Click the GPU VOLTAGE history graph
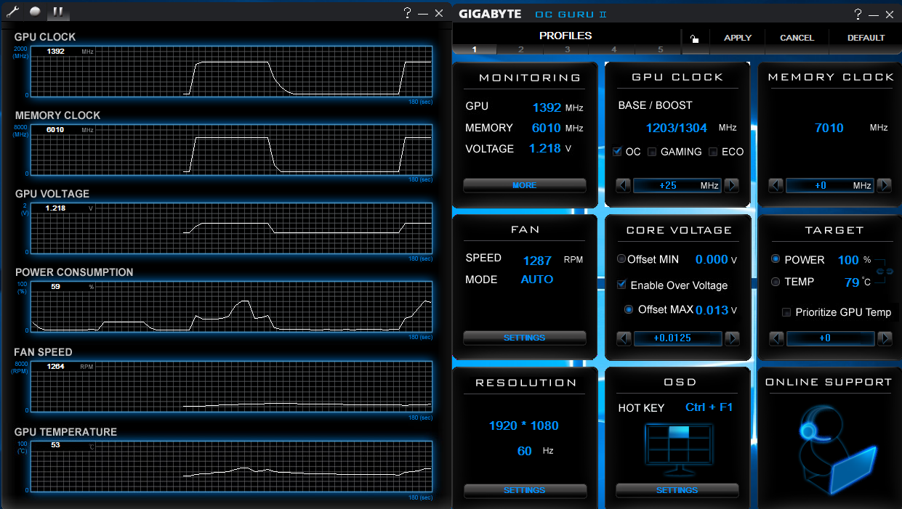This screenshot has width=902, height=509. pos(231,227)
